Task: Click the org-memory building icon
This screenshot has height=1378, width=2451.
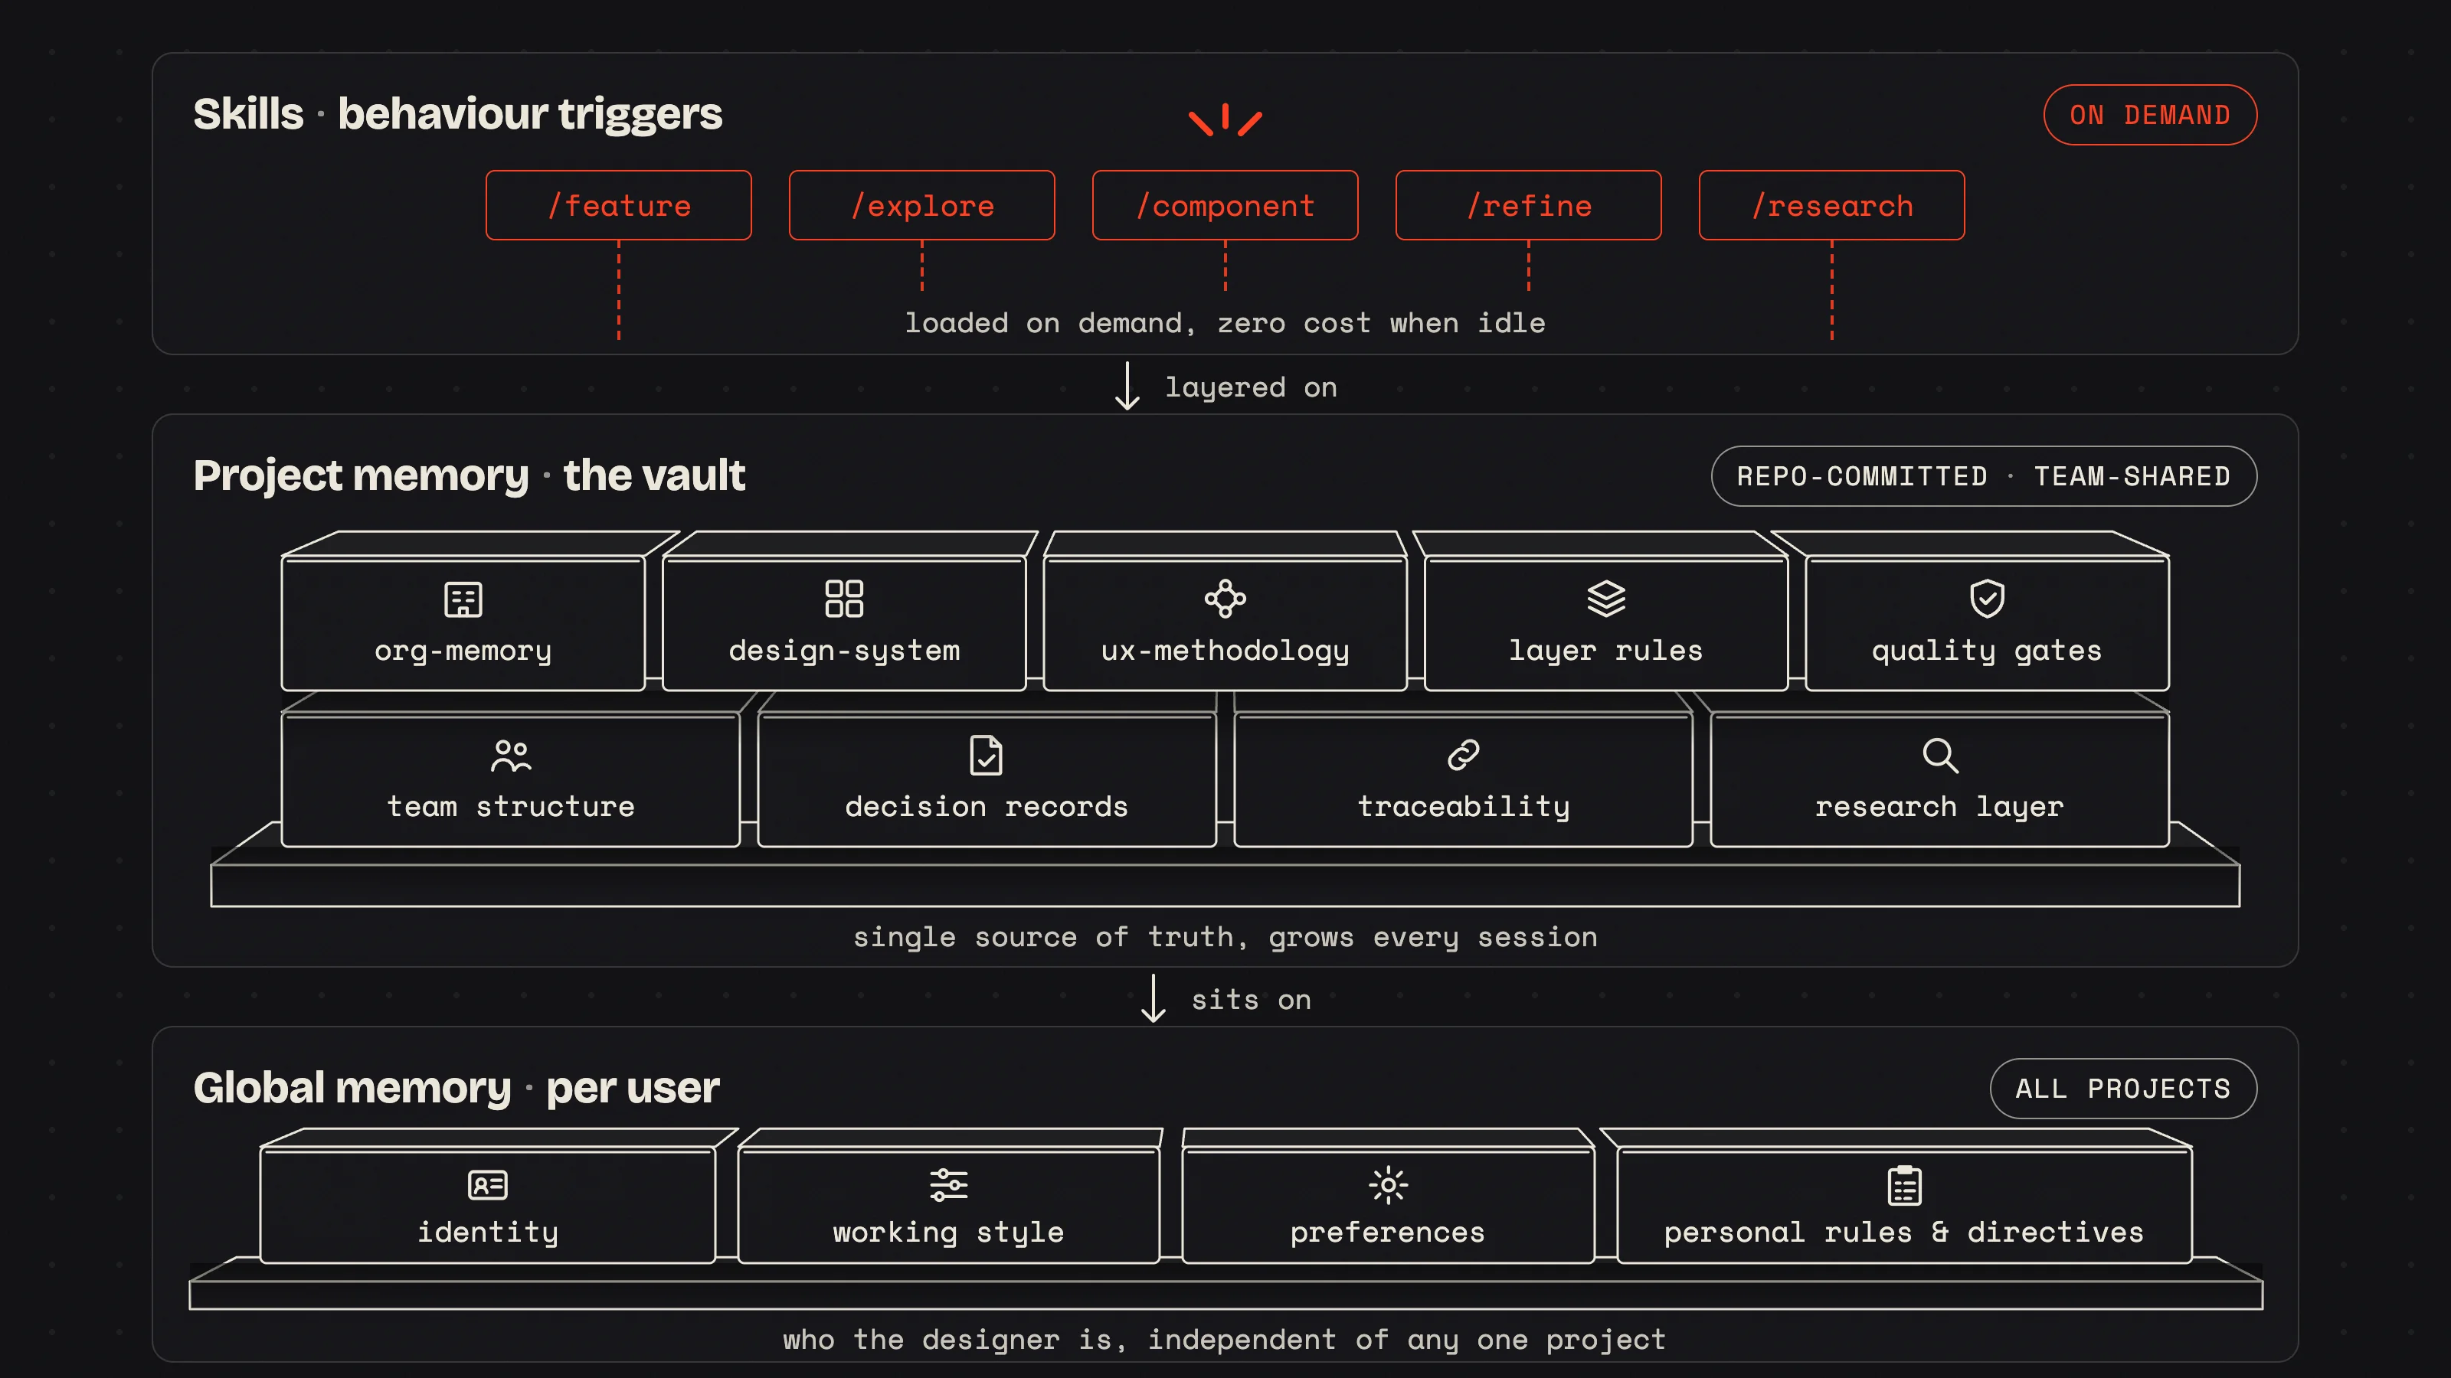Action: tap(463, 599)
